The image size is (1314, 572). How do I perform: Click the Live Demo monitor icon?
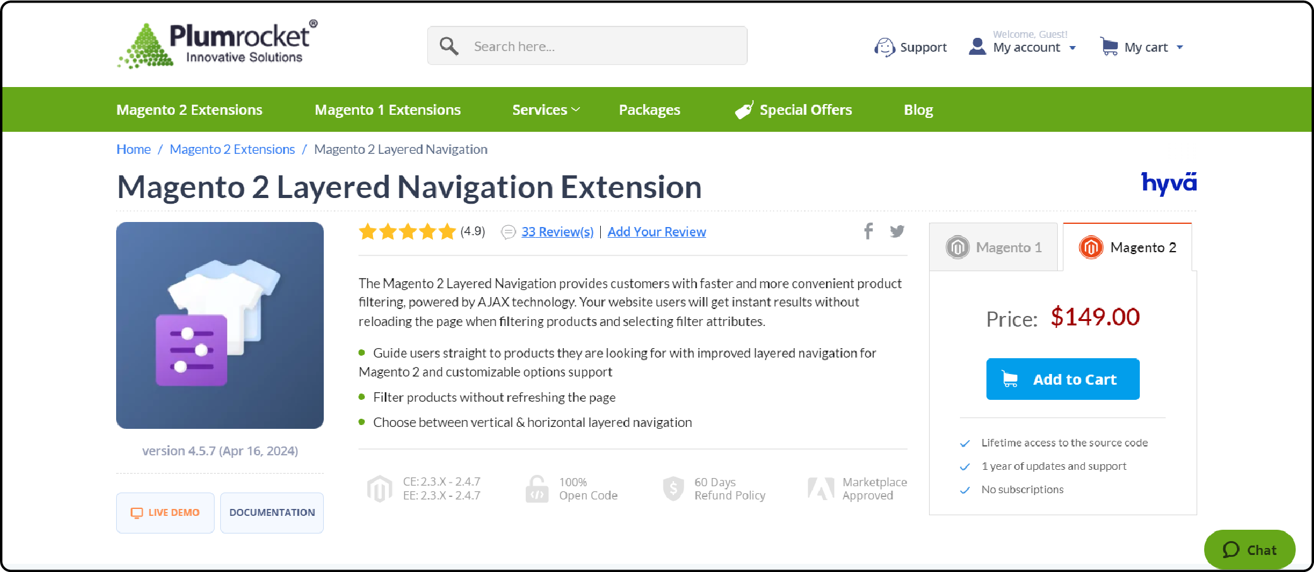click(136, 513)
